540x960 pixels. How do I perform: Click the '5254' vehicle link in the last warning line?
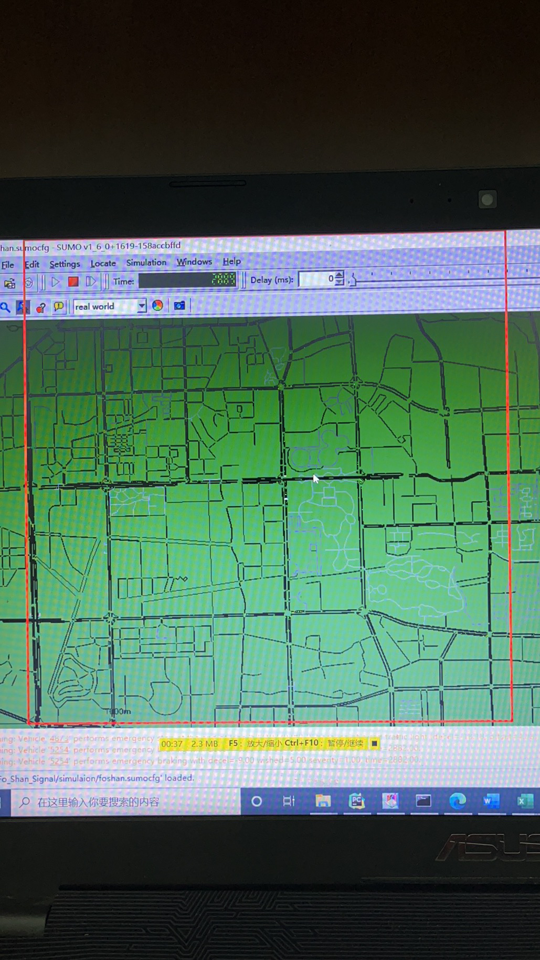pos(59,761)
